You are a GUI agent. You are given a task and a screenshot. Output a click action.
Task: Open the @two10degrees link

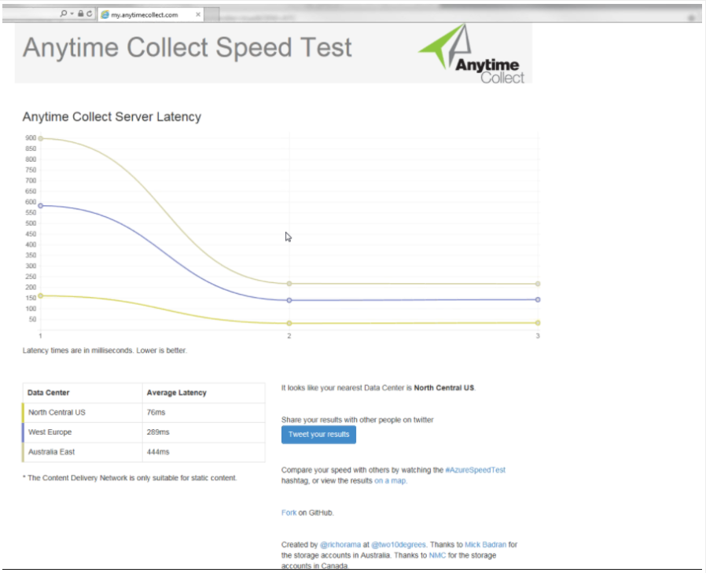tap(399, 545)
